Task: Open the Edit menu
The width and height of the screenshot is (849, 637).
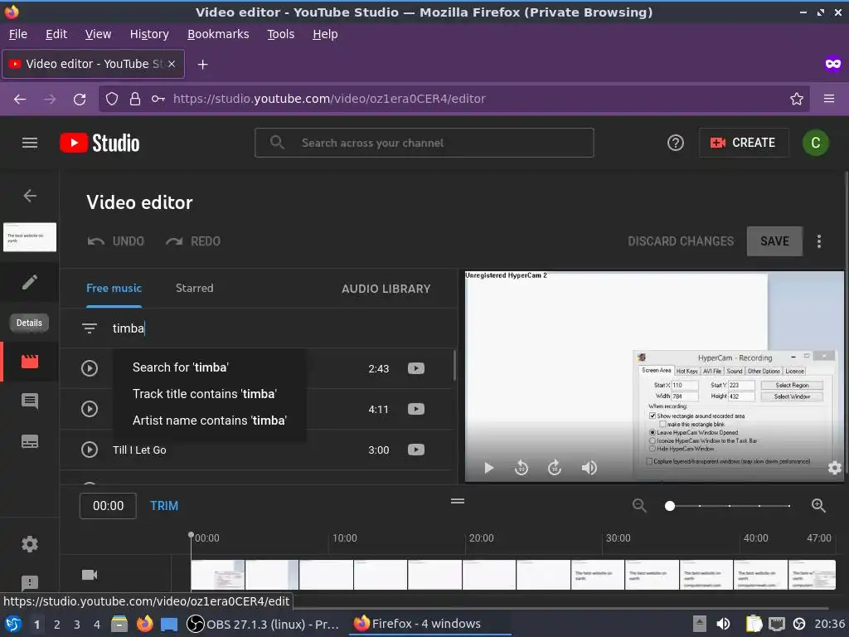Action: click(56, 34)
